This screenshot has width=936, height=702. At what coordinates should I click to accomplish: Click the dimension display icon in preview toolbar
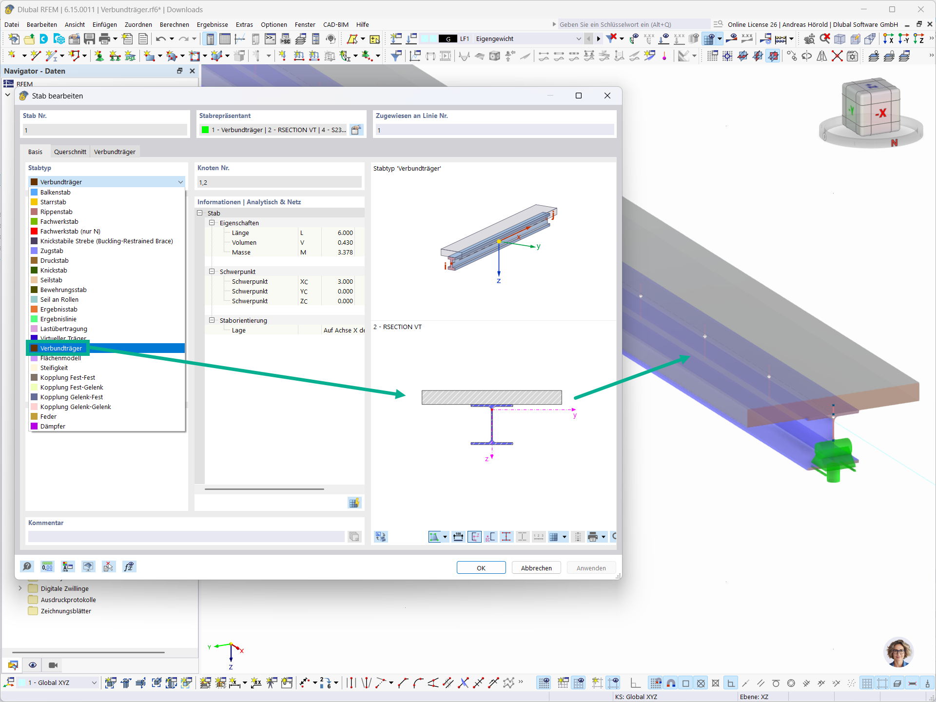(458, 537)
